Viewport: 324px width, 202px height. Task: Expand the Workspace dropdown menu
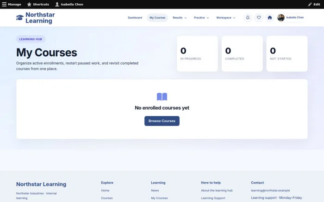(x=226, y=18)
